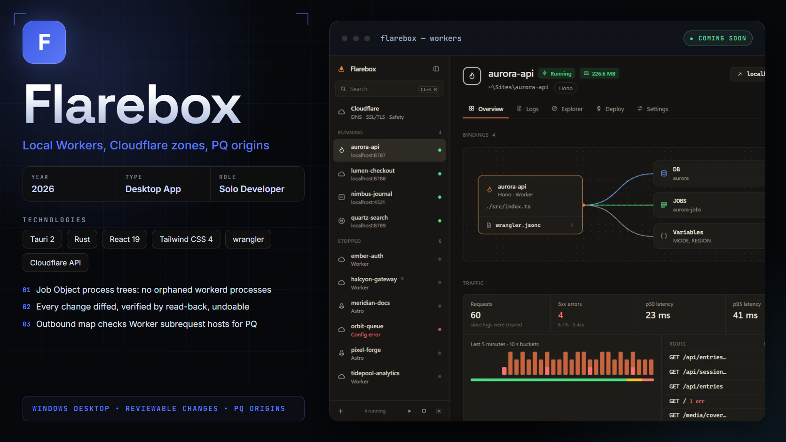Click the GET / 1 err route

click(713, 401)
